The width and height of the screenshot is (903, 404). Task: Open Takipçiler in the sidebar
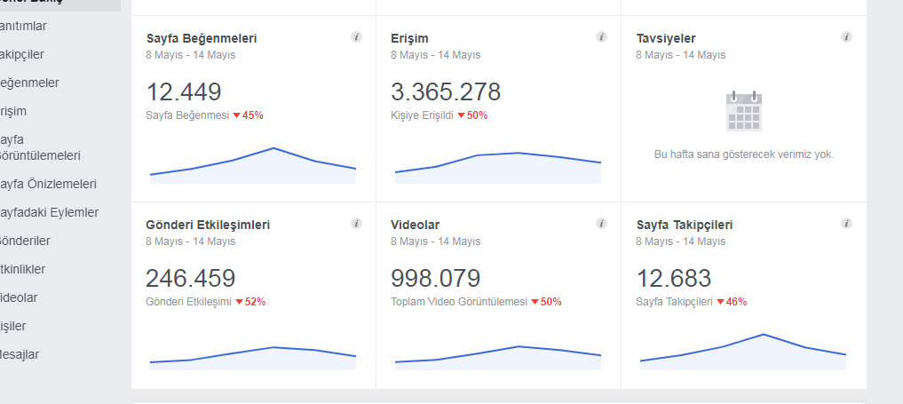coord(22,55)
